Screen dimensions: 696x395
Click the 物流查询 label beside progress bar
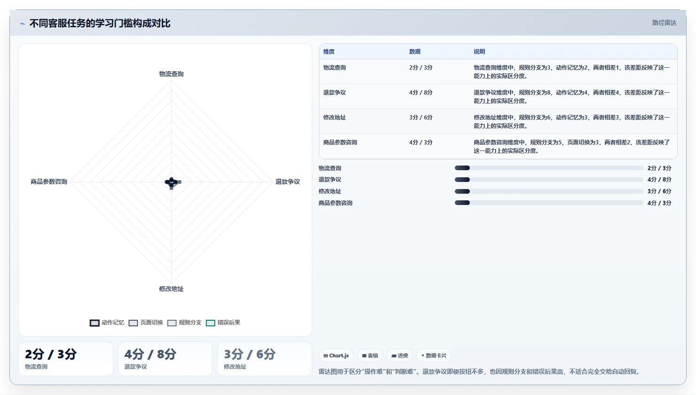pos(330,168)
